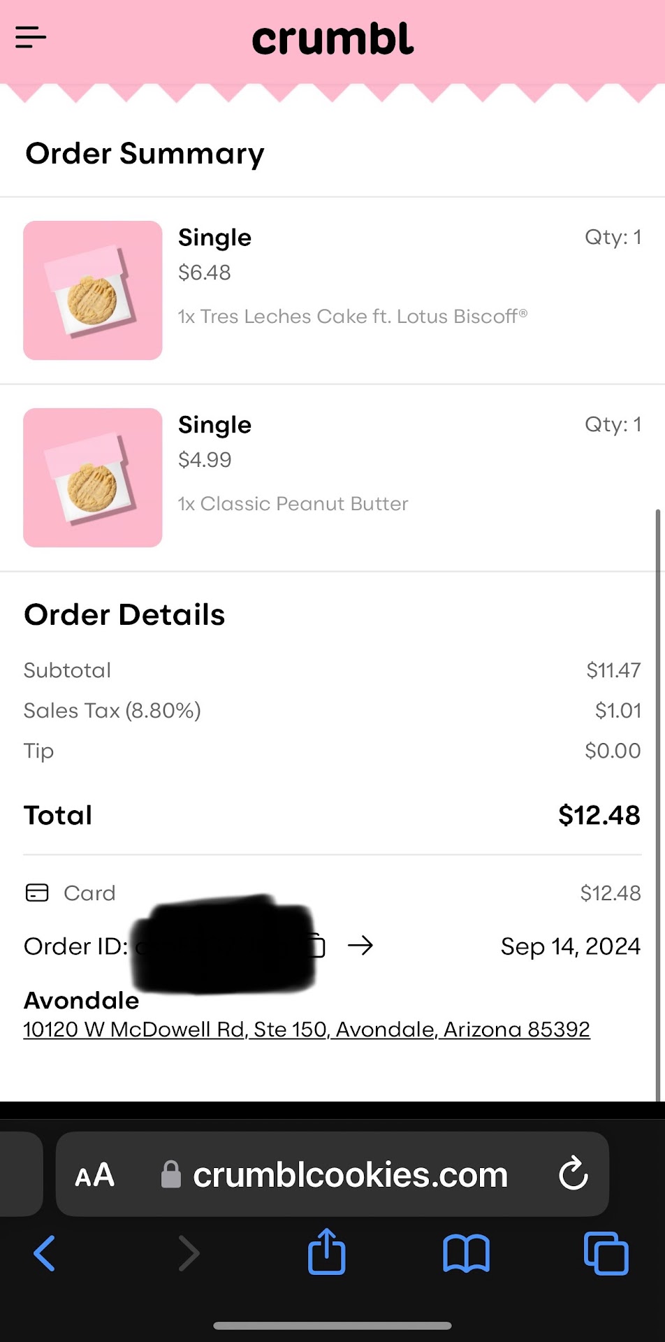
Task: Open the Avondale store address link
Action: click(307, 1030)
